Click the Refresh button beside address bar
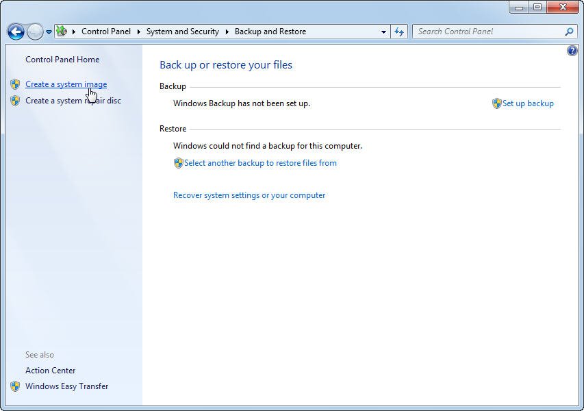This screenshot has height=411, width=584. click(399, 32)
